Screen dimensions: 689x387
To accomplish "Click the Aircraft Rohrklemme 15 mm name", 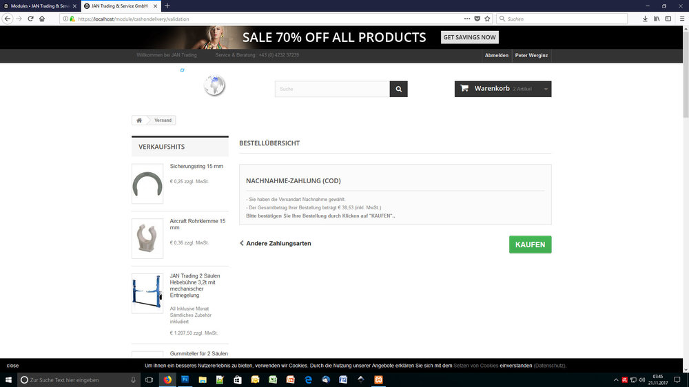I will [198, 224].
